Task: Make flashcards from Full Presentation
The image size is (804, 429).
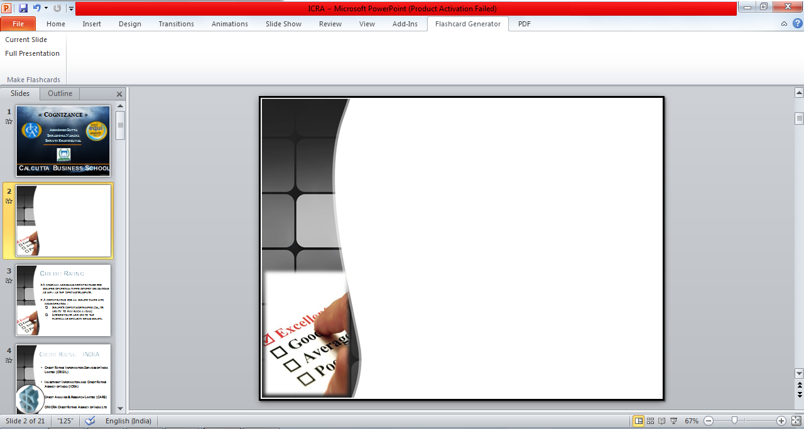Action: click(x=33, y=53)
